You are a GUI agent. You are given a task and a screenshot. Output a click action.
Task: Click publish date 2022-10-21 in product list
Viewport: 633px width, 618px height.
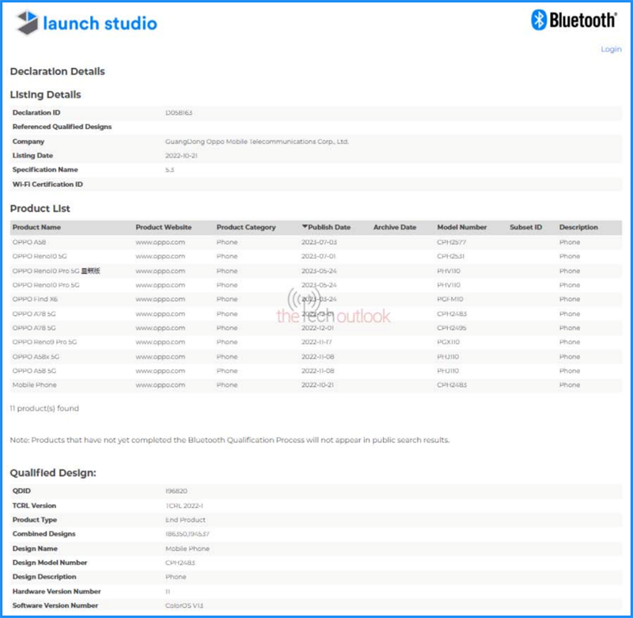click(318, 385)
